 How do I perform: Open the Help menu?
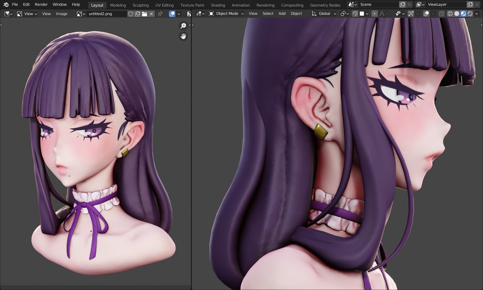(x=76, y=4)
